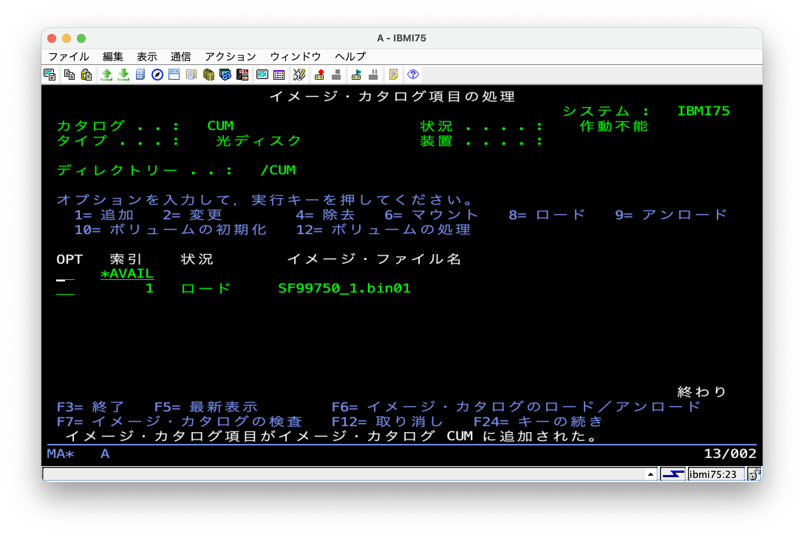Image resolution: width=804 pixels, height=537 pixels.
Task: Open the 通信 menu
Action: click(x=181, y=57)
